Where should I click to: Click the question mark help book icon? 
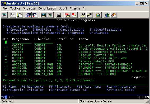coord(114,15)
